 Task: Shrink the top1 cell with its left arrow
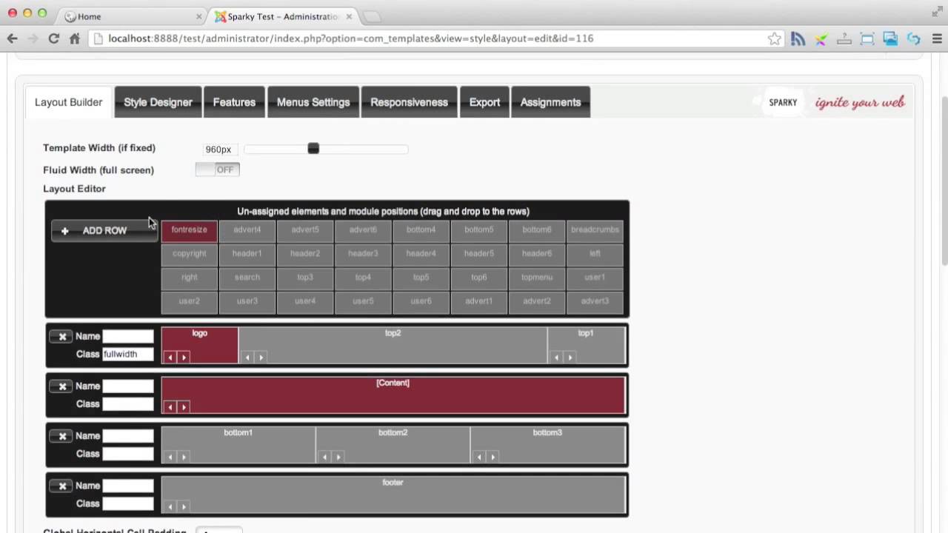click(556, 358)
